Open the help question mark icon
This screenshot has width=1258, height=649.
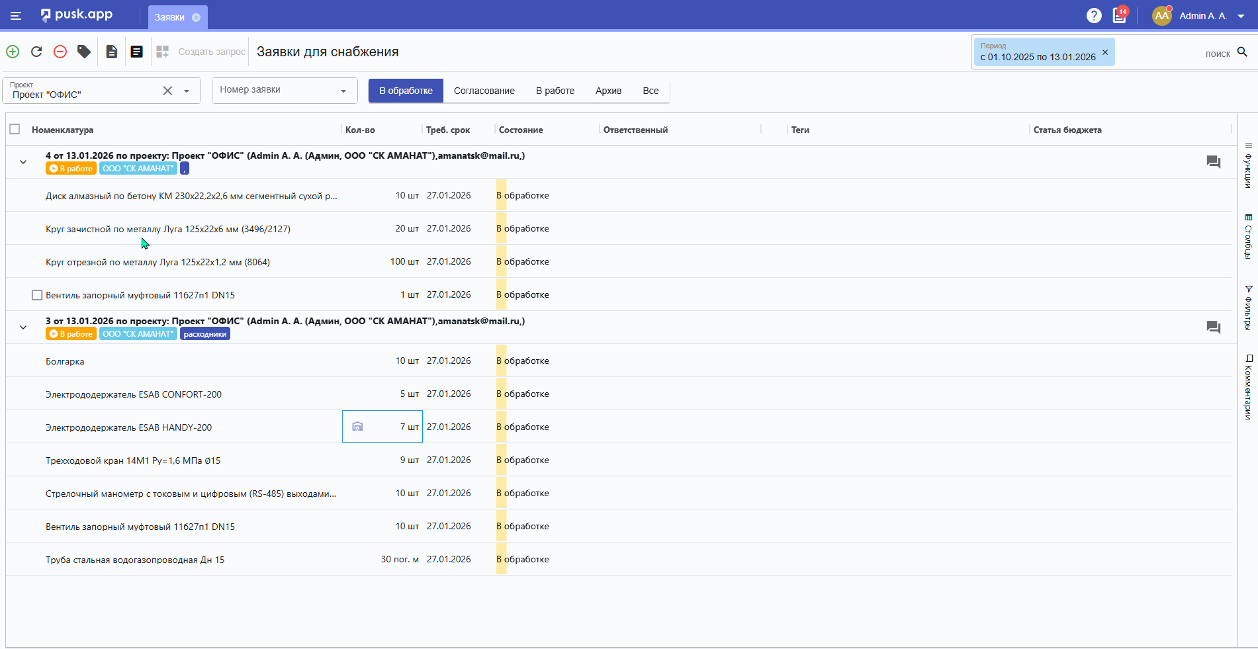pyautogui.click(x=1094, y=15)
